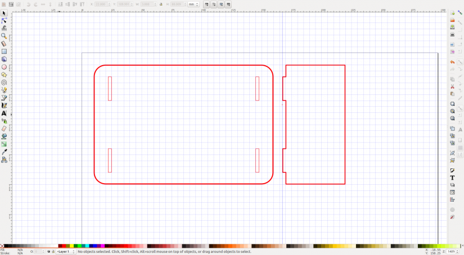Click the Zoom to fit drawing icon
Screen dimensions: 464x255
click(x=452, y=111)
